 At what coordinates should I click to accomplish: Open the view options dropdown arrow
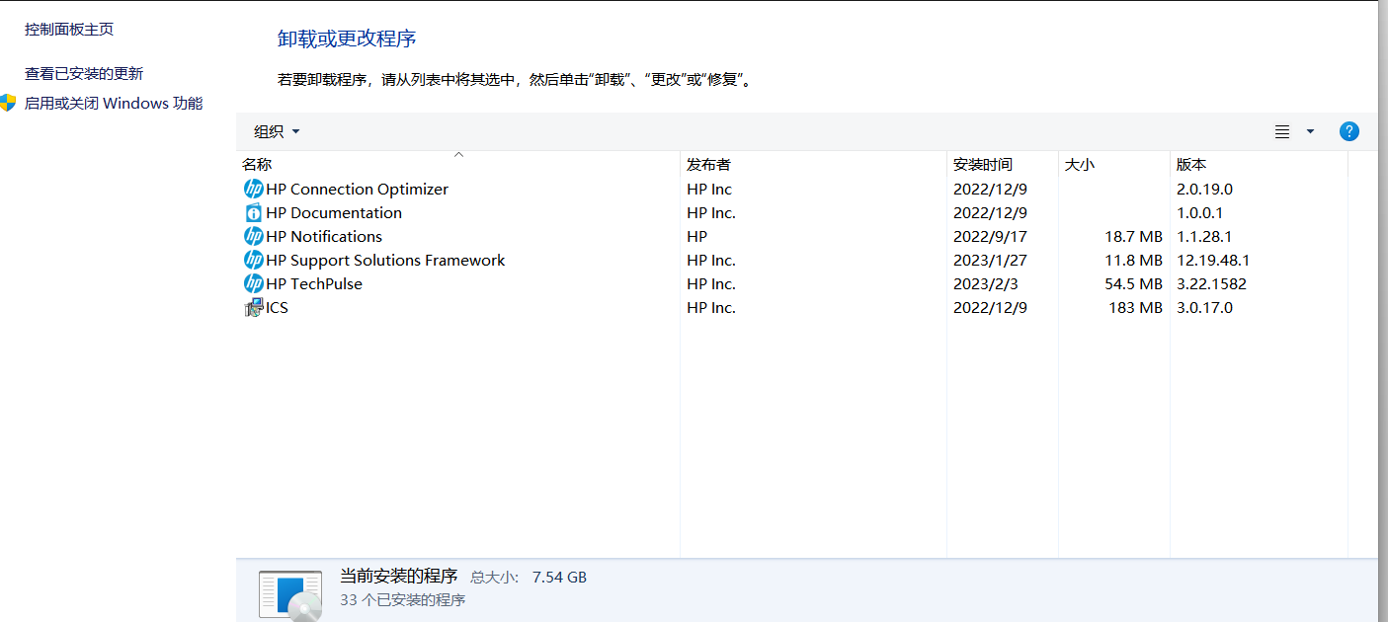(x=1310, y=131)
